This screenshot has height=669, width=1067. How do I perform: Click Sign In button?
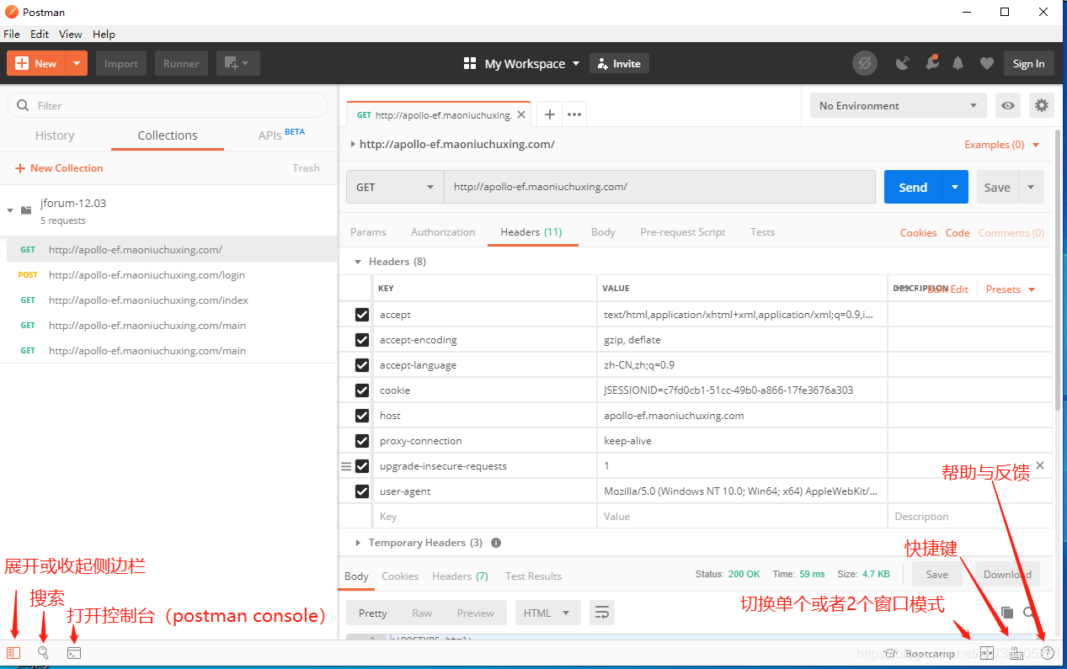coord(1029,63)
